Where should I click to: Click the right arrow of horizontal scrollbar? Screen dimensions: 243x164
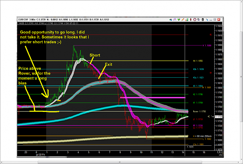[x=238, y=162]
